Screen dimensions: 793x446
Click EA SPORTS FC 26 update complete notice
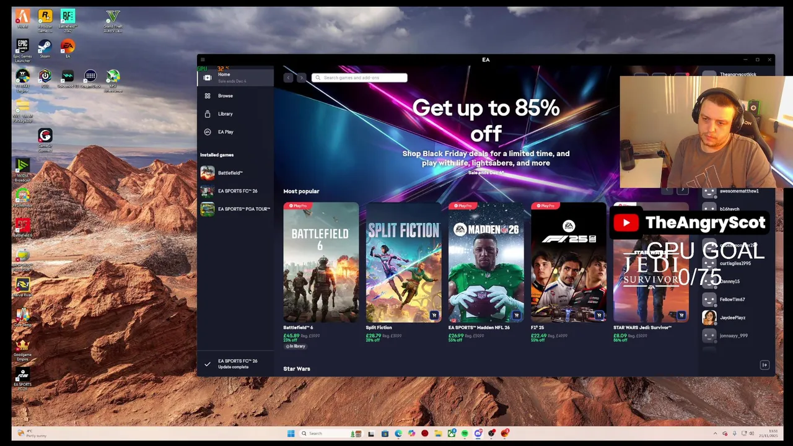click(x=235, y=364)
